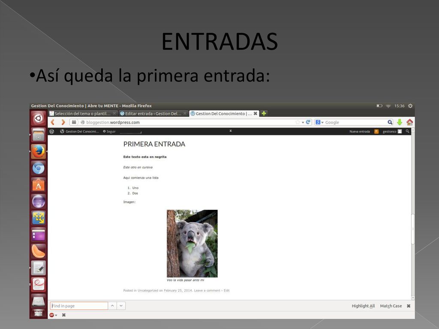Screen dimensions: 439x329
Task: Click Nueva entrada in admin bar
Action: point(360,132)
